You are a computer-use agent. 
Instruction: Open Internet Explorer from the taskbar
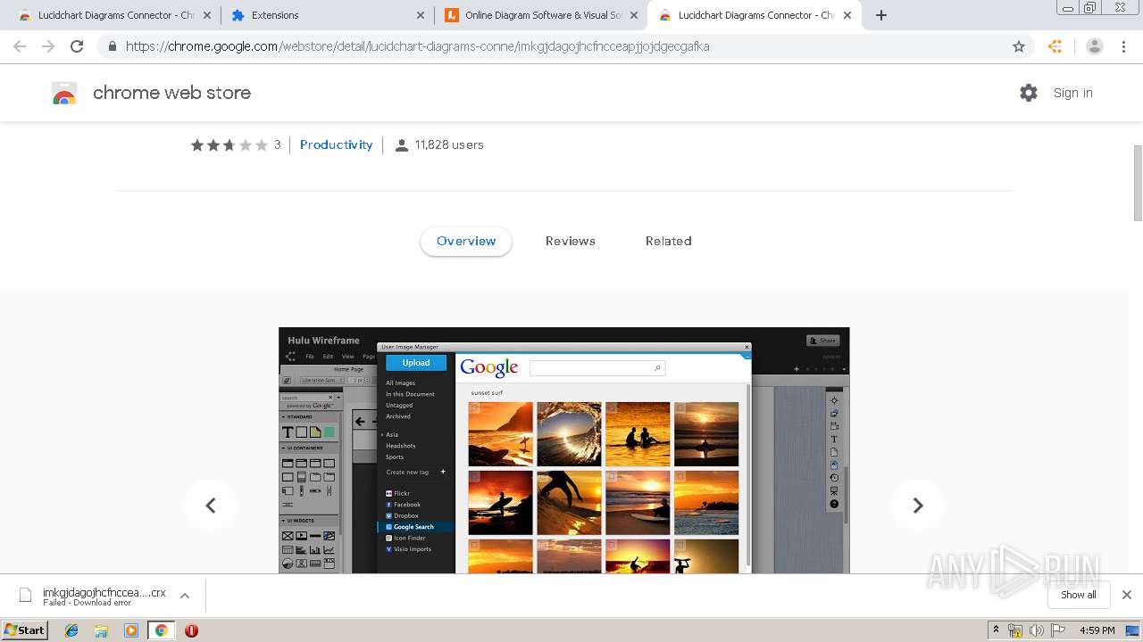(71, 630)
